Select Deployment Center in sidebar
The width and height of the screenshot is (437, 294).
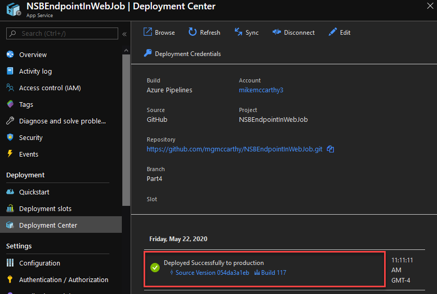point(61,225)
